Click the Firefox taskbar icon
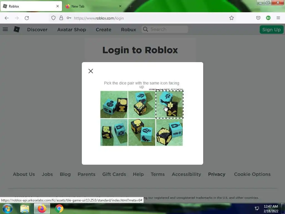This screenshot has height=214, width=285. [42, 208]
